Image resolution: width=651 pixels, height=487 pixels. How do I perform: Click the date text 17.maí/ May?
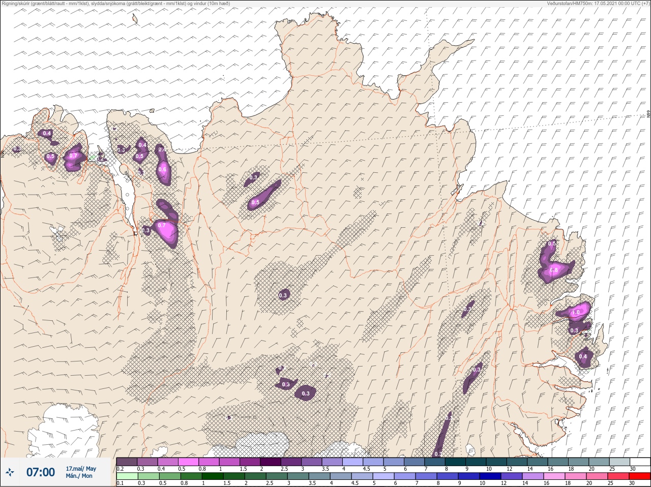pyautogui.click(x=81, y=469)
